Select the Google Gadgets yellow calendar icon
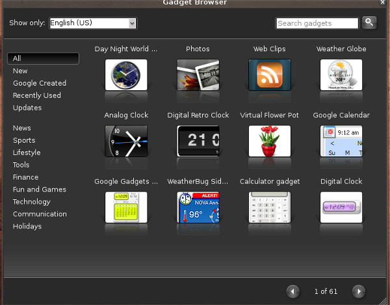 click(126, 207)
